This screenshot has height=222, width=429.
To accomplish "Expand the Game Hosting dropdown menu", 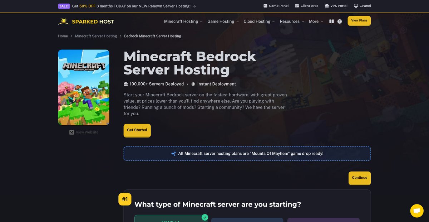I will [223, 21].
